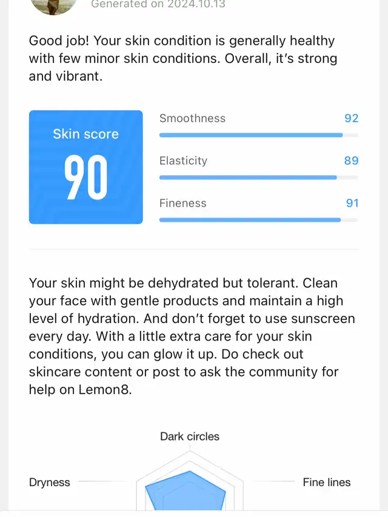The image size is (388, 517).
Task: Tap the dehydrated skin advice paragraph
Action: point(192,336)
